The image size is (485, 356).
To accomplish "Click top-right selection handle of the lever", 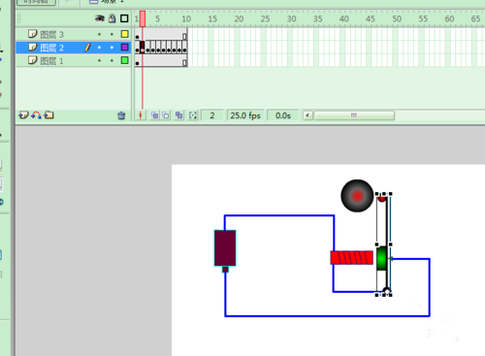I will [391, 194].
